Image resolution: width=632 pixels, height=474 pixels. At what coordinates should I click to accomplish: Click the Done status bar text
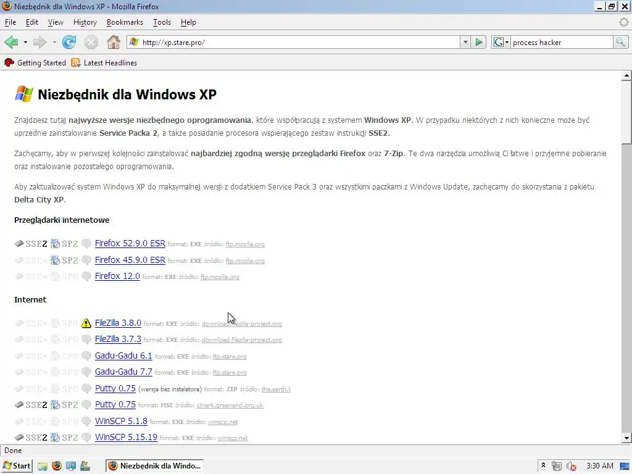click(13, 451)
